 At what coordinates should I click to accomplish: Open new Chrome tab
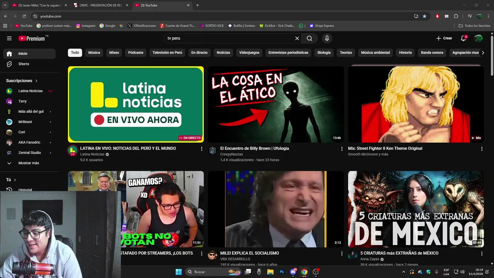pos(198,5)
